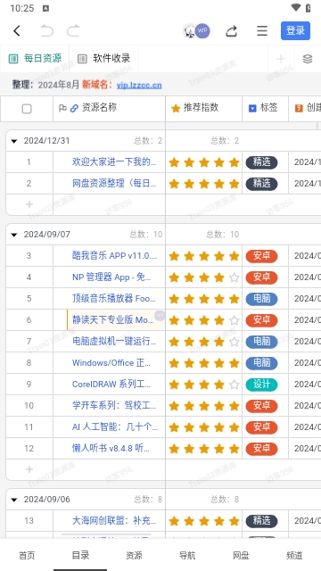Click the 登录 login button
This screenshot has width=321, height=571.
tap(295, 31)
